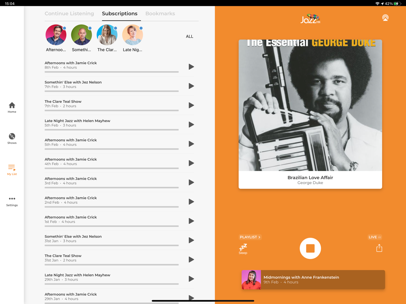Play The Clare Teal Show 7th Feb

click(191, 105)
